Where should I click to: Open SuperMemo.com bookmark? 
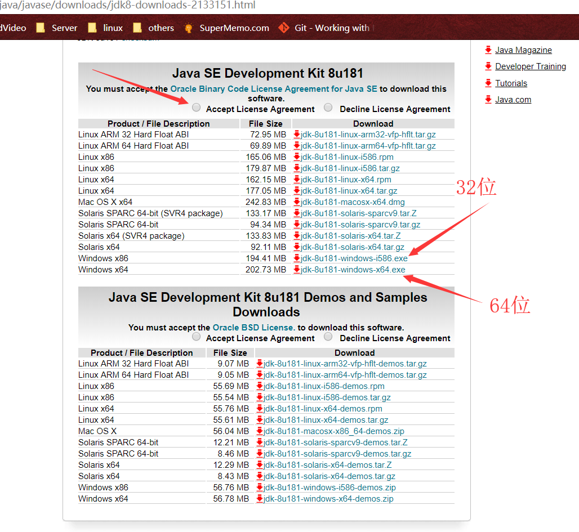(226, 28)
